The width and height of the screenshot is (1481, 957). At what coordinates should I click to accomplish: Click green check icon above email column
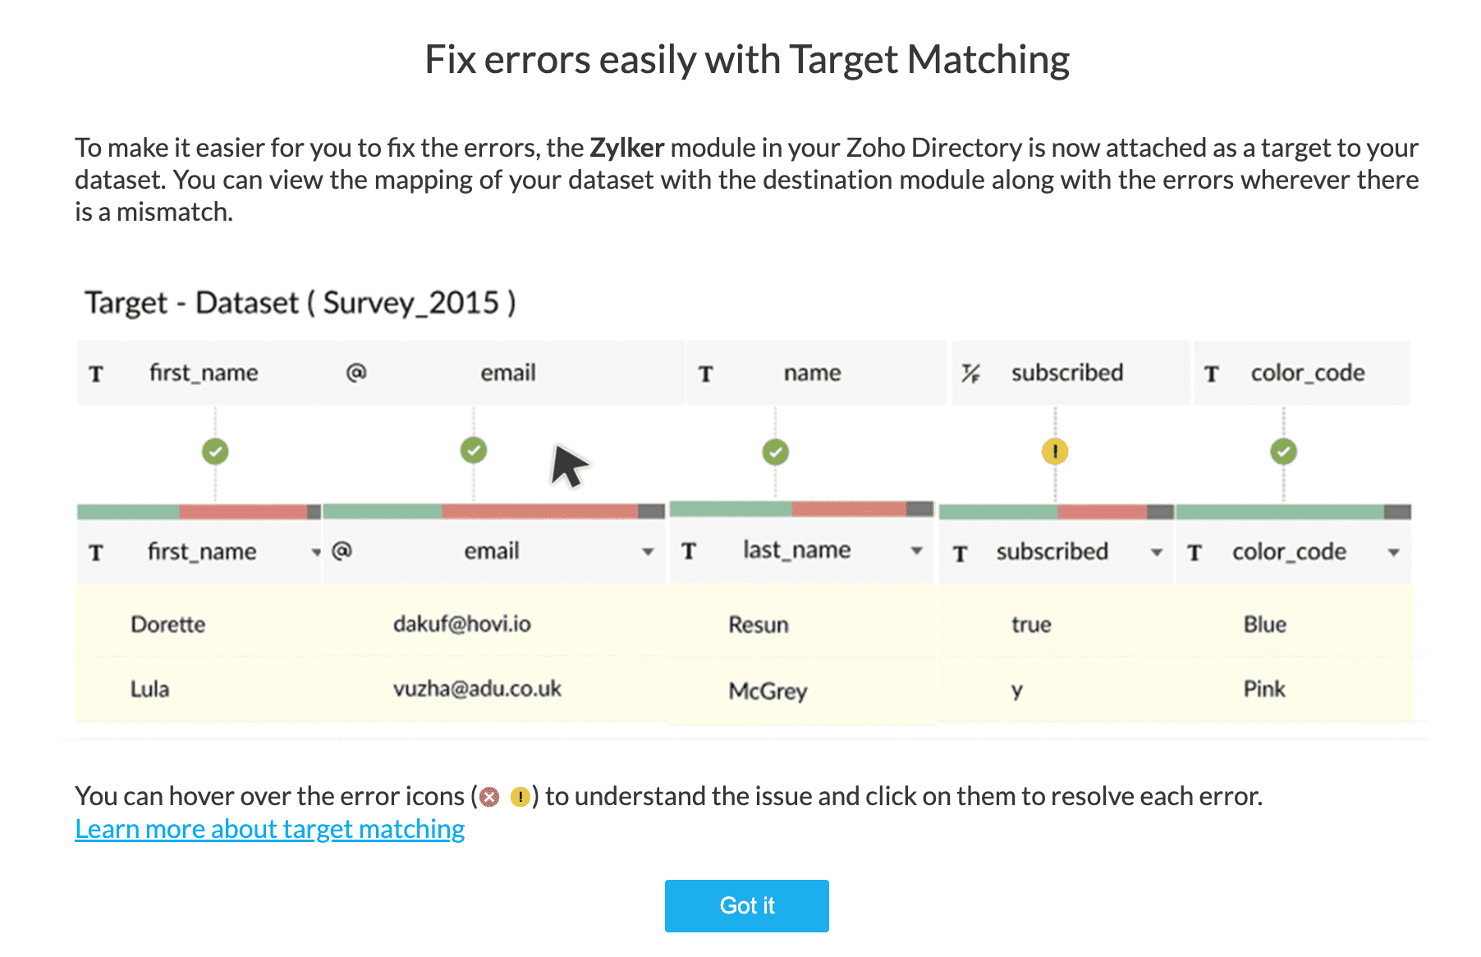474,450
